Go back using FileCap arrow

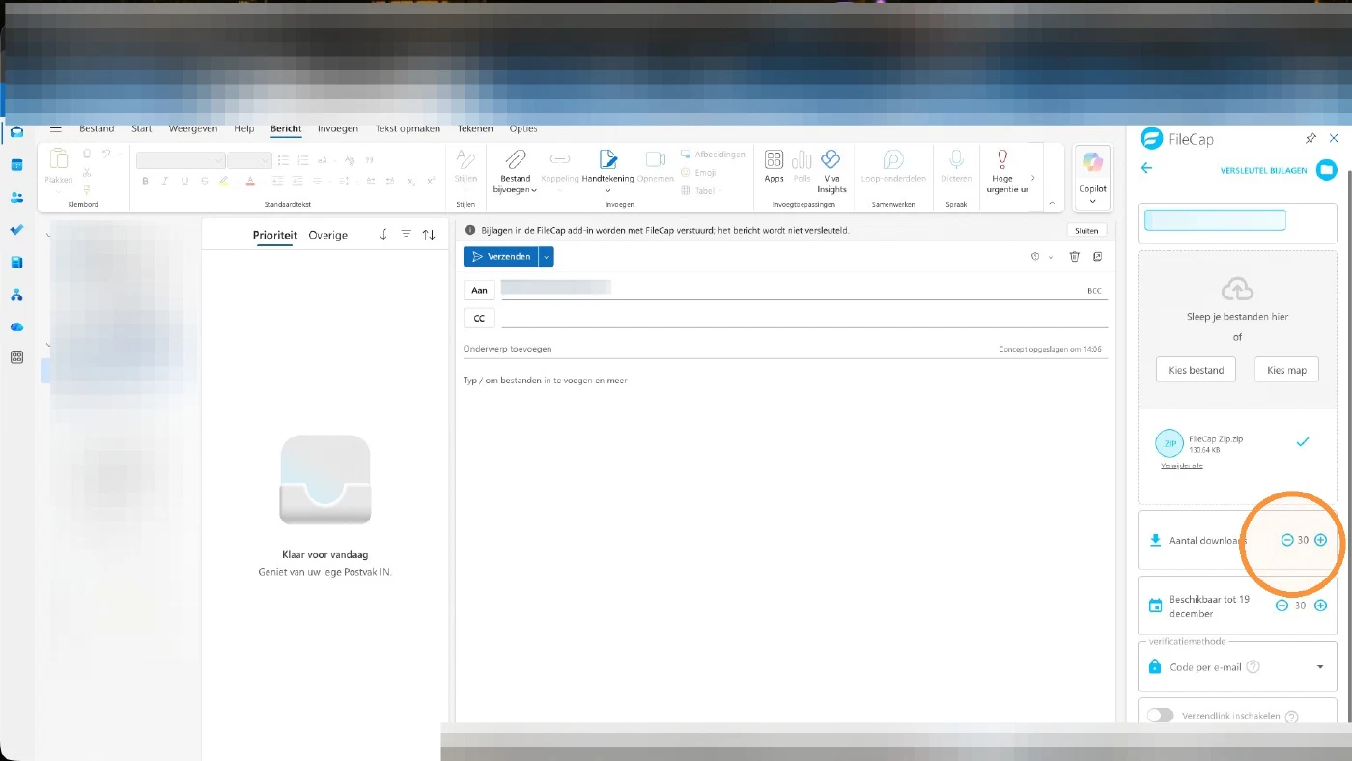1146,168
